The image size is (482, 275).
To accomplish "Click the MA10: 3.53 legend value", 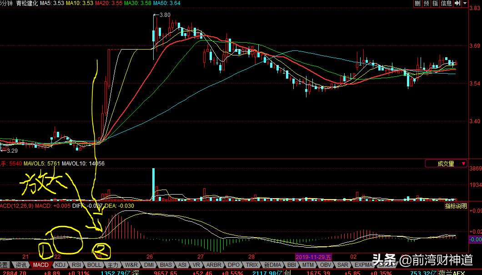I will 79,3.
